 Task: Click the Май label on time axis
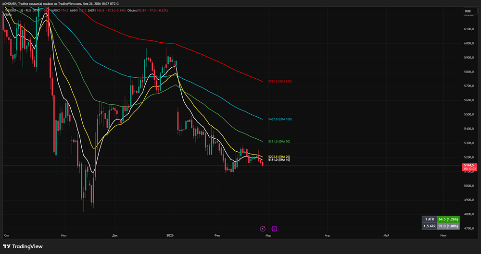pos(387,235)
